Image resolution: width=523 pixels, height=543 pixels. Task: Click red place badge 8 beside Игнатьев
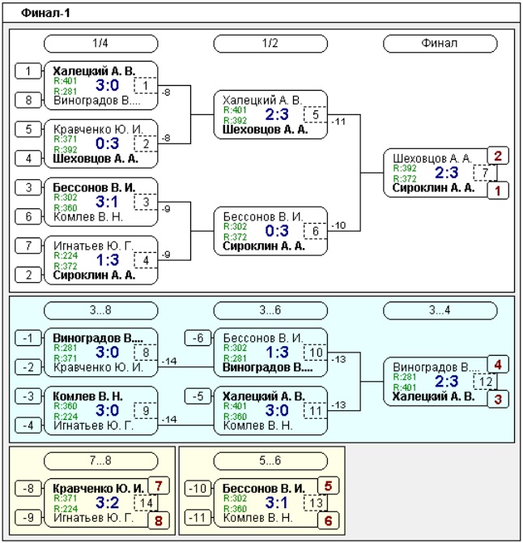pos(159,520)
